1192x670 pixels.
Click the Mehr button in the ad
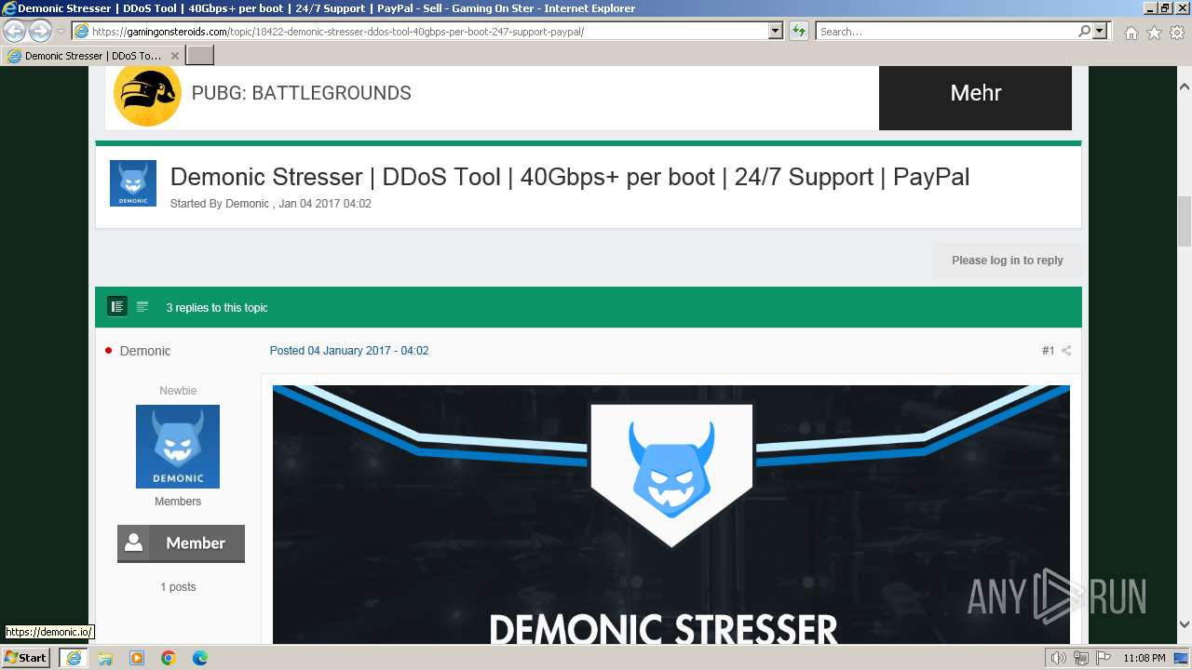point(975,93)
